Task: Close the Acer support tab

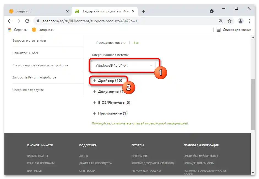Action: pos(133,11)
